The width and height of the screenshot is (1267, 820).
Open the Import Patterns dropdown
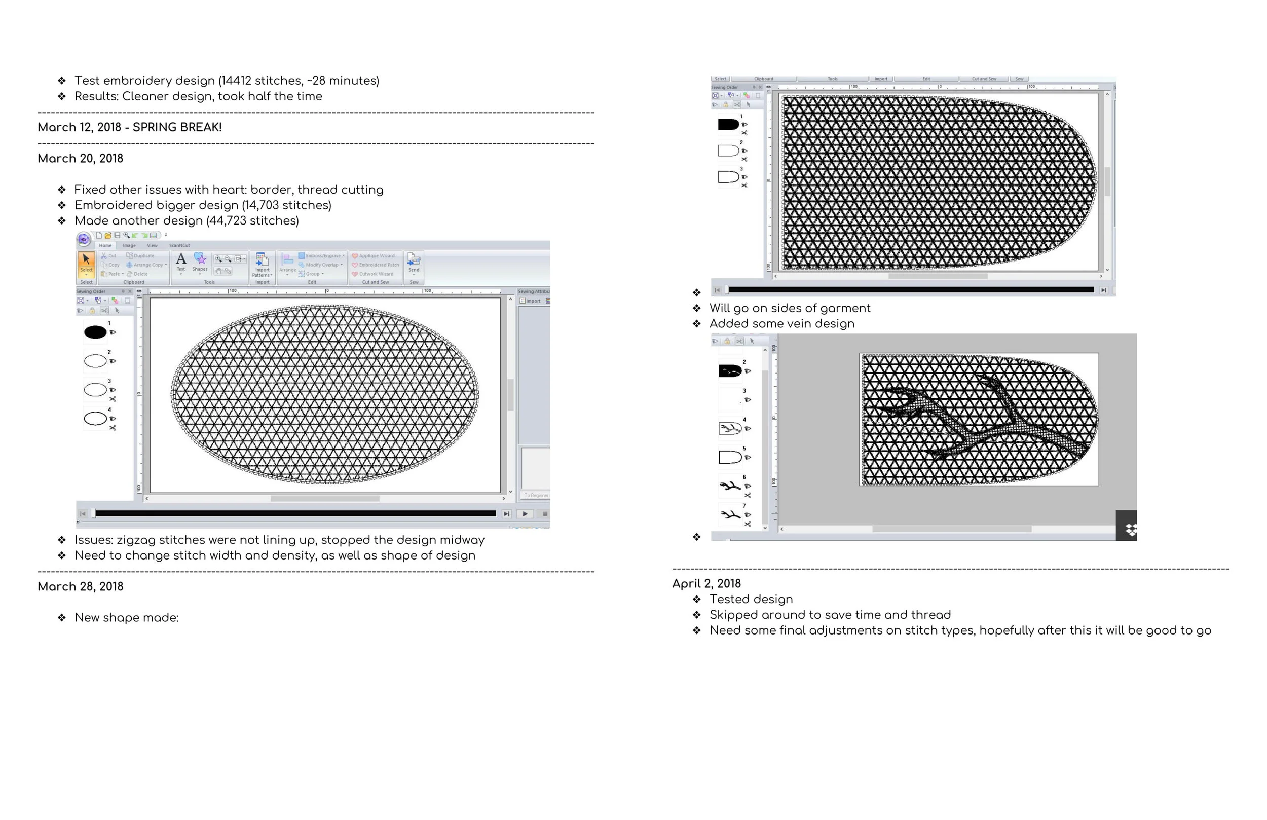262,264
